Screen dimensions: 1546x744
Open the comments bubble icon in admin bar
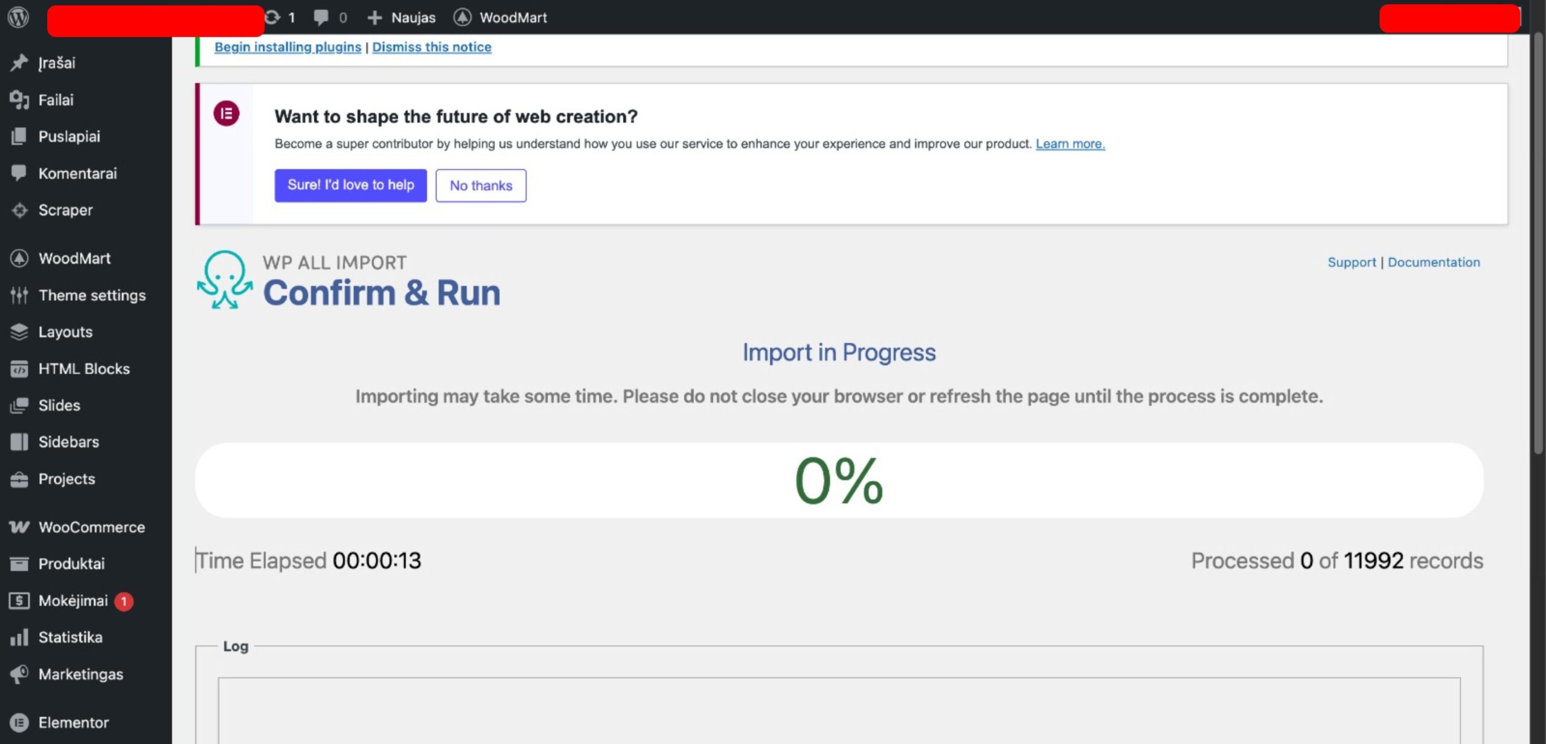(321, 18)
